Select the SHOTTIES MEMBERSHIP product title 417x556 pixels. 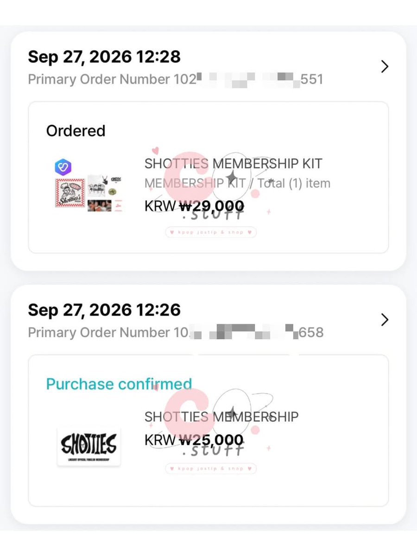pos(221,417)
